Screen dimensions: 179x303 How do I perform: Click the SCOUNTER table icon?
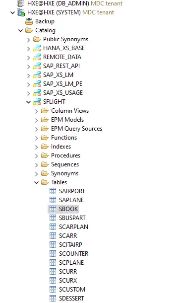53,254
